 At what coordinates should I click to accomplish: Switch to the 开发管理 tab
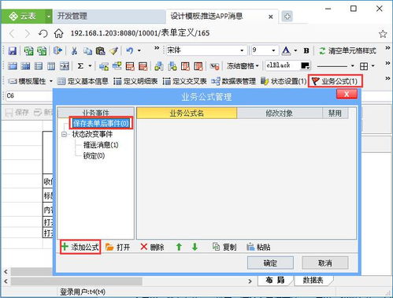[x=72, y=16]
